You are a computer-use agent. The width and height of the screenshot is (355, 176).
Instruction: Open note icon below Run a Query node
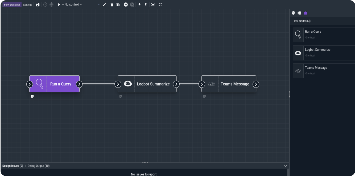click(32, 96)
